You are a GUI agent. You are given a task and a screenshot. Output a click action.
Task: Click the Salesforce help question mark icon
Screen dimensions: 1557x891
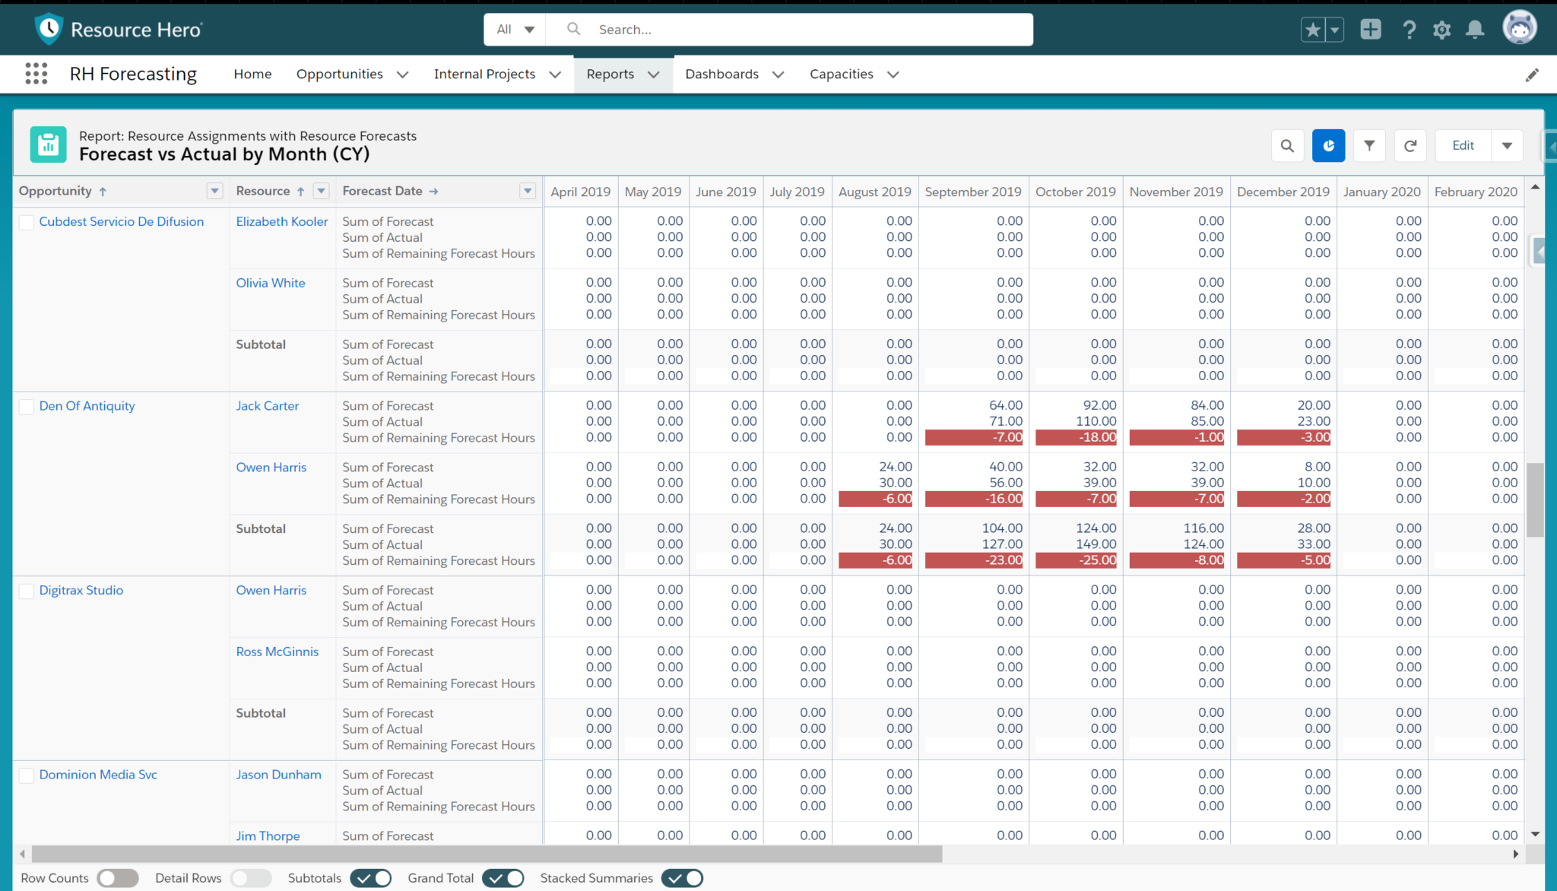click(1409, 29)
